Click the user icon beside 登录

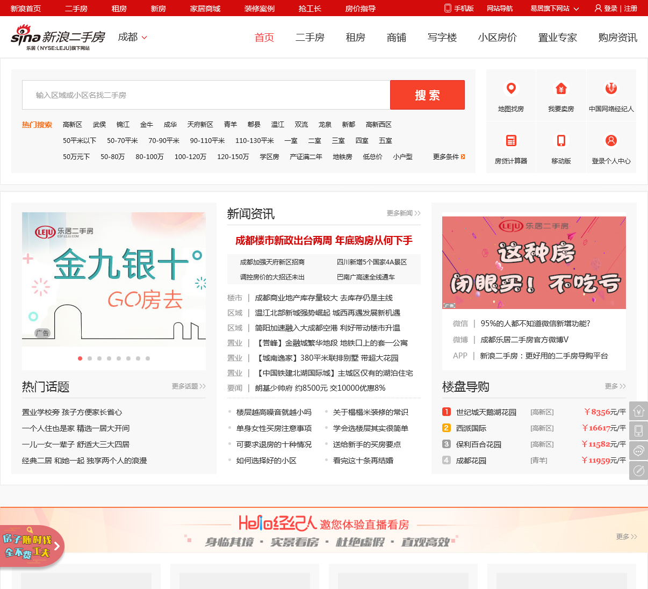[x=598, y=8]
